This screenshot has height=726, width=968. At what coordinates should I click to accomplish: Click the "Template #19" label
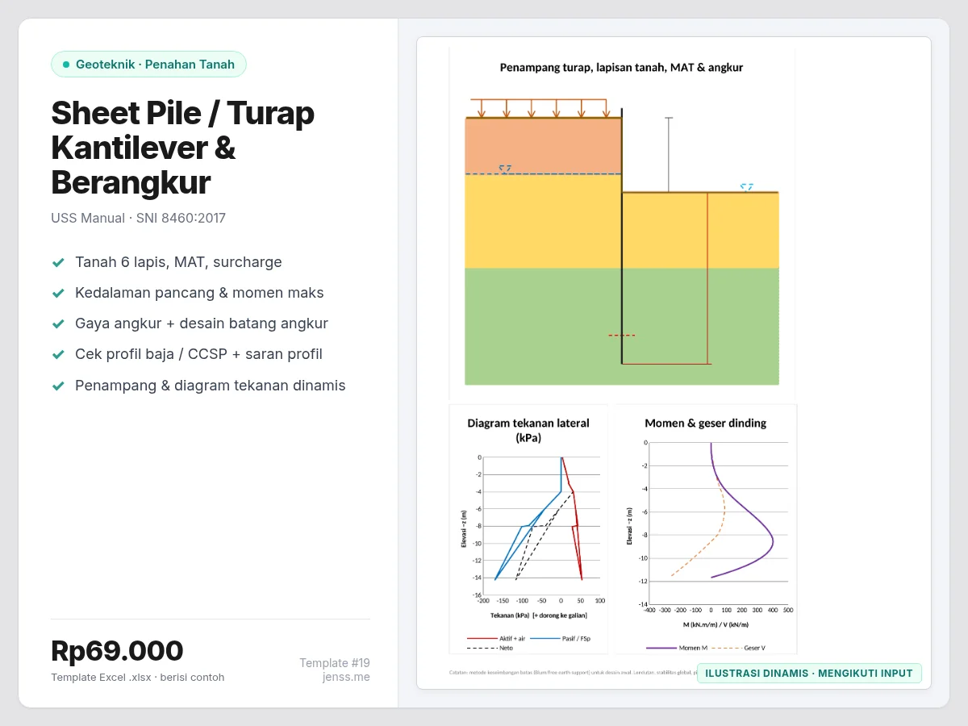click(335, 663)
